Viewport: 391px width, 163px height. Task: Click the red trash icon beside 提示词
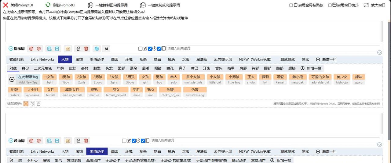pyautogui.click(x=86, y=49)
